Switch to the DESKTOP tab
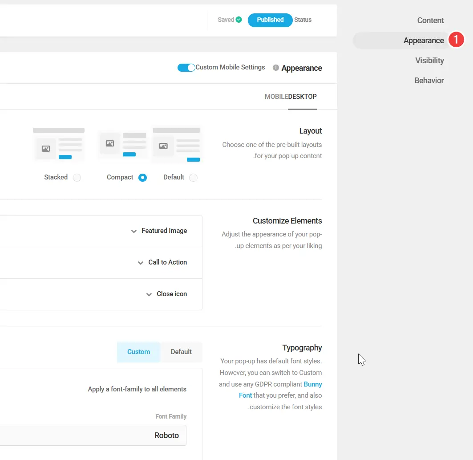 [x=302, y=97]
